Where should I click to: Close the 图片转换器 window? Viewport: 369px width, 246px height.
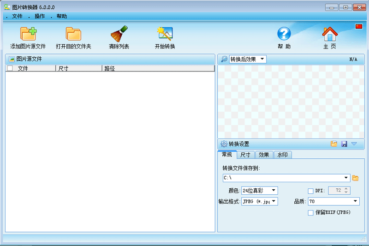(x=359, y=7)
